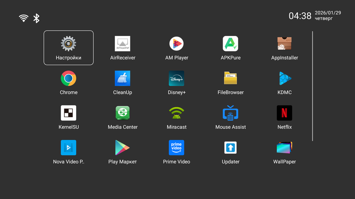Launch Media Center app

(123, 113)
